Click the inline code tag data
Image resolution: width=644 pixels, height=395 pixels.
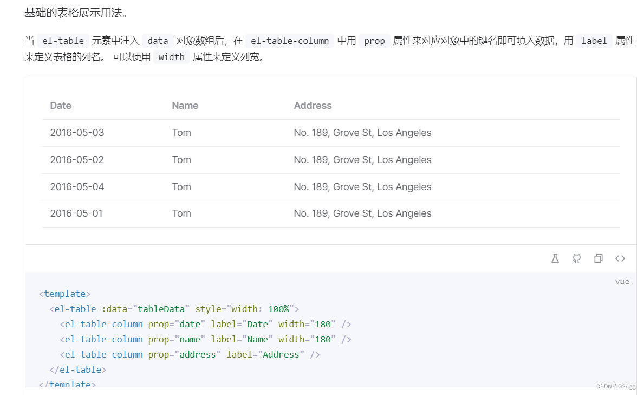coord(158,41)
